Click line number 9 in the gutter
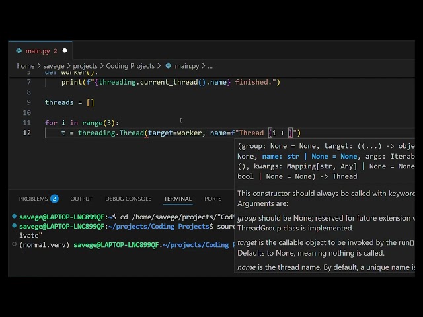 tap(28, 102)
